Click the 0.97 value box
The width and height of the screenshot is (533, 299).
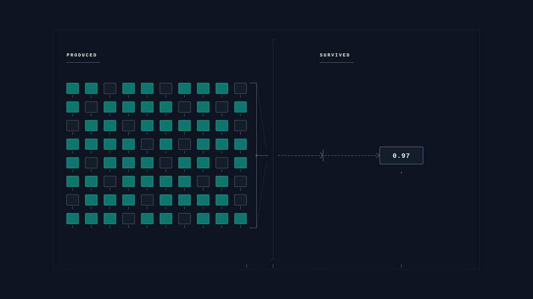click(x=401, y=155)
